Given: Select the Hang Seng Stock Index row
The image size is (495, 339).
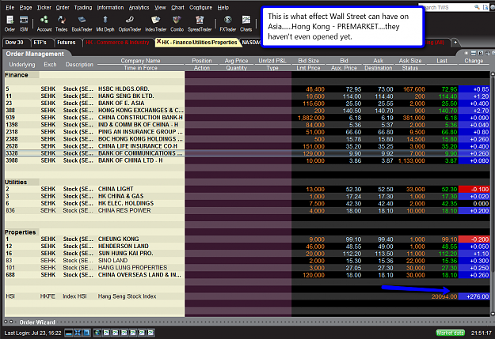Looking at the screenshot, I should (247, 296).
